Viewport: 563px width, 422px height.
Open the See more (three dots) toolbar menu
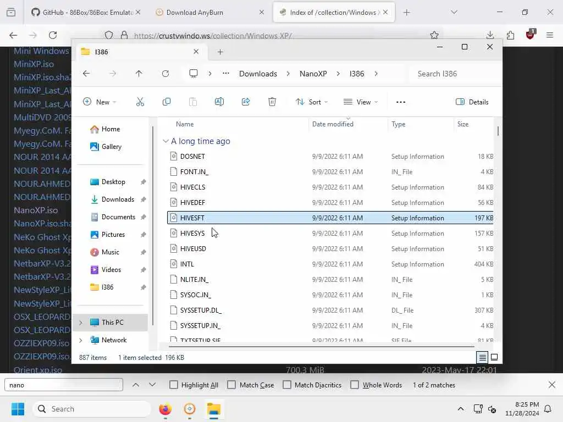pyautogui.click(x=401, y=102)
